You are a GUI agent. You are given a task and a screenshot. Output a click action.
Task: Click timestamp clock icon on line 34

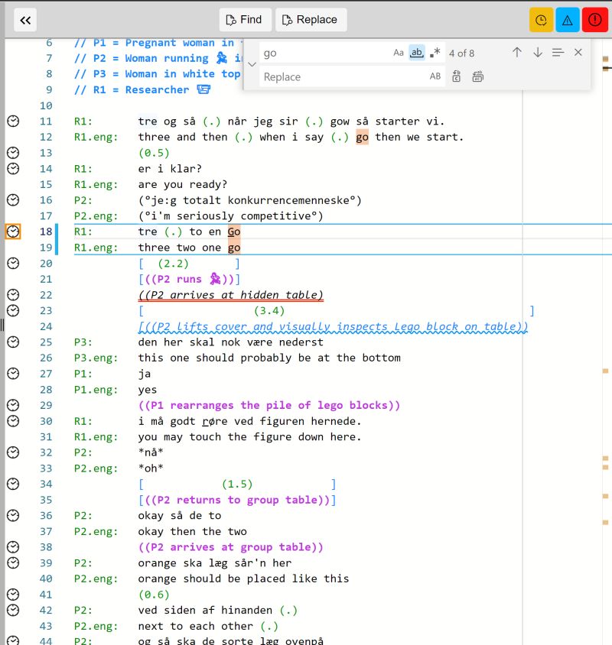pos(13,485)
